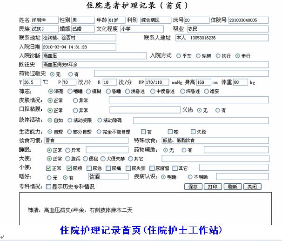Focus the 特殊饮食 input field
This screenshot has width=282, height=241.
[x=214, y=141]
